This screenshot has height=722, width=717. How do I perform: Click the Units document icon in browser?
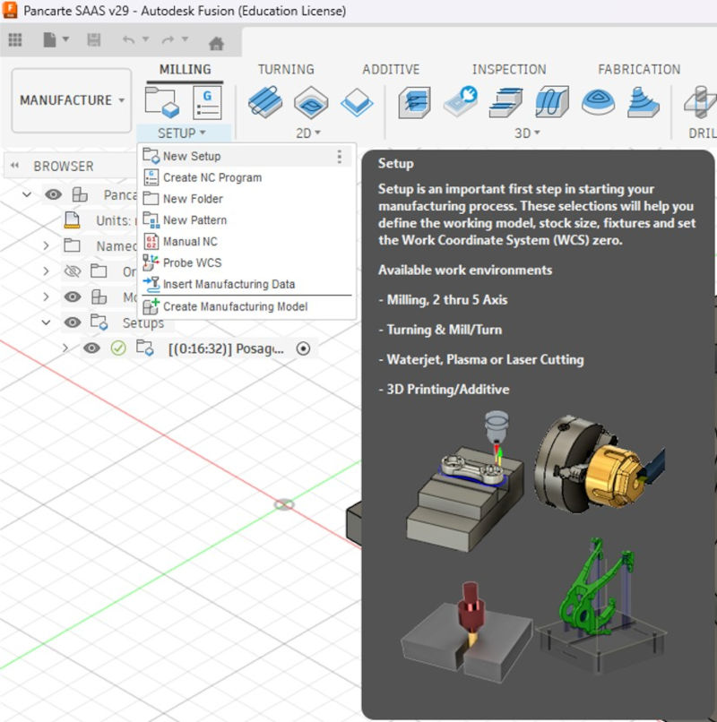(72, 220)
